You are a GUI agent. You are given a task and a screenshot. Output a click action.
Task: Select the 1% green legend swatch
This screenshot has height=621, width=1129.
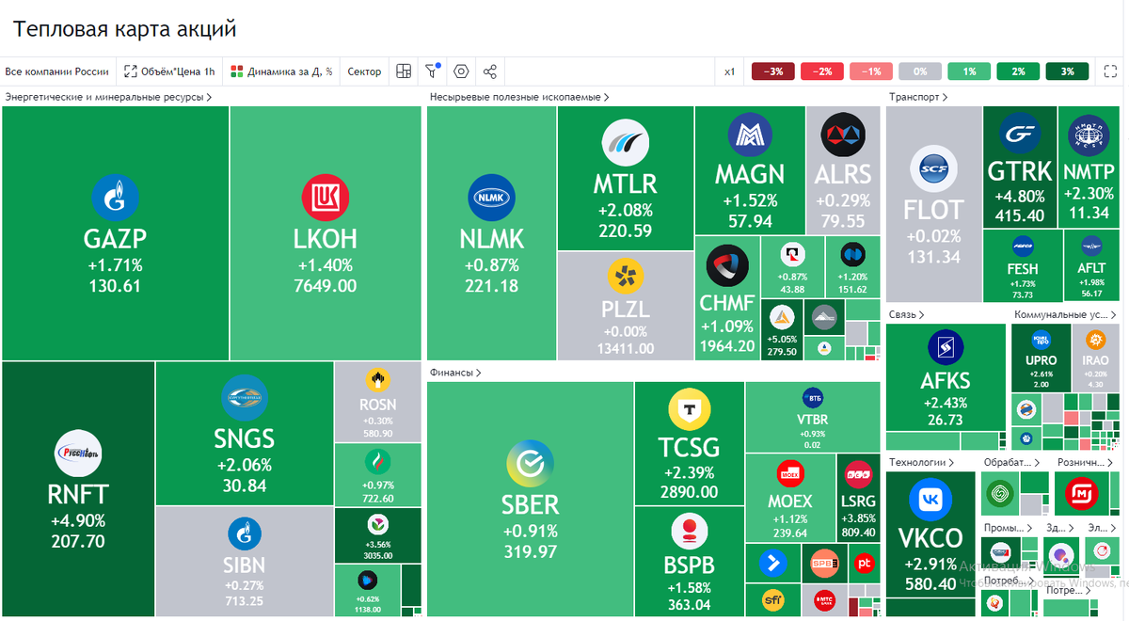click(x=969, y=72)
